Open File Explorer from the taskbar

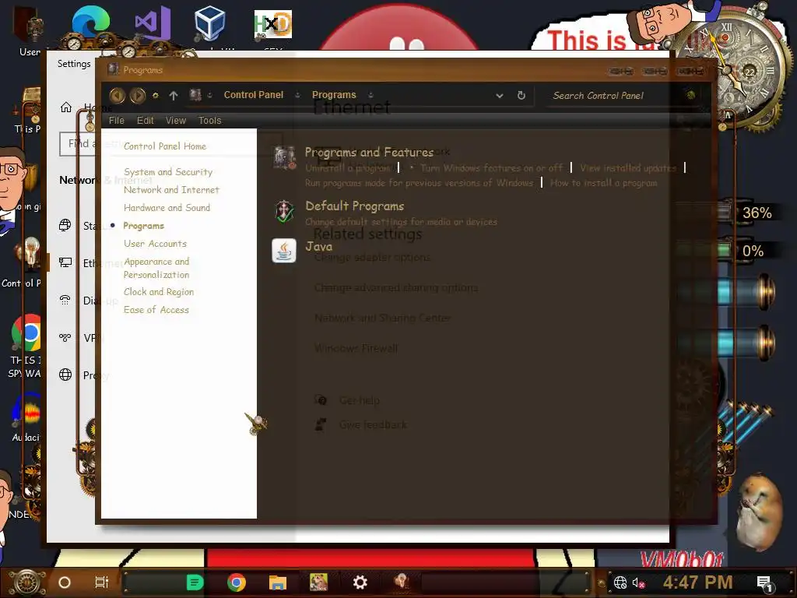click(x=278, y=582)
